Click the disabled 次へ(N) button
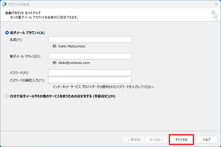 click(156, 139)
